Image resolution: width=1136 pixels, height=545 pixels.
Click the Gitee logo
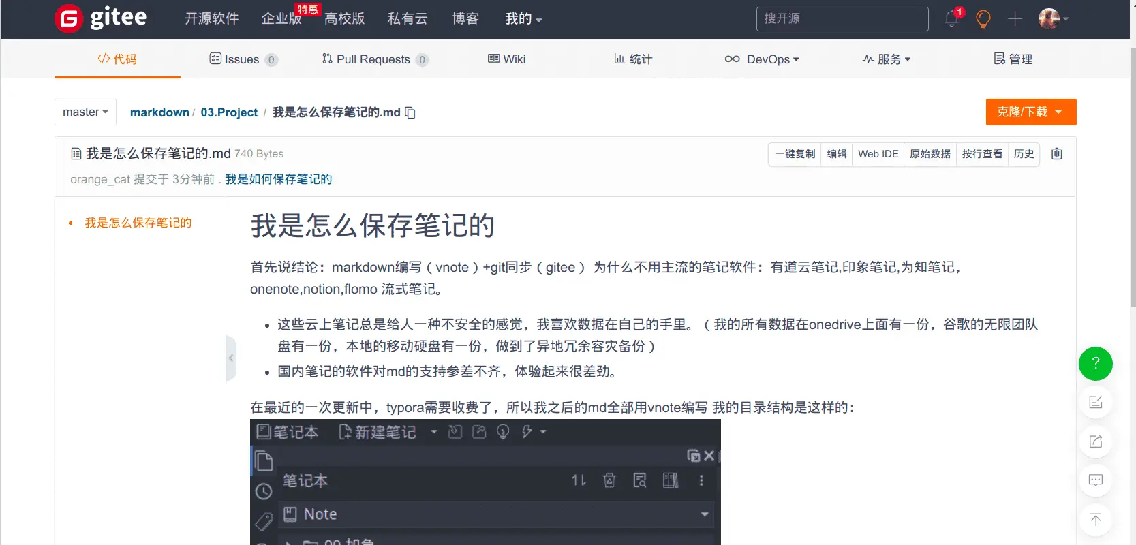101,18
